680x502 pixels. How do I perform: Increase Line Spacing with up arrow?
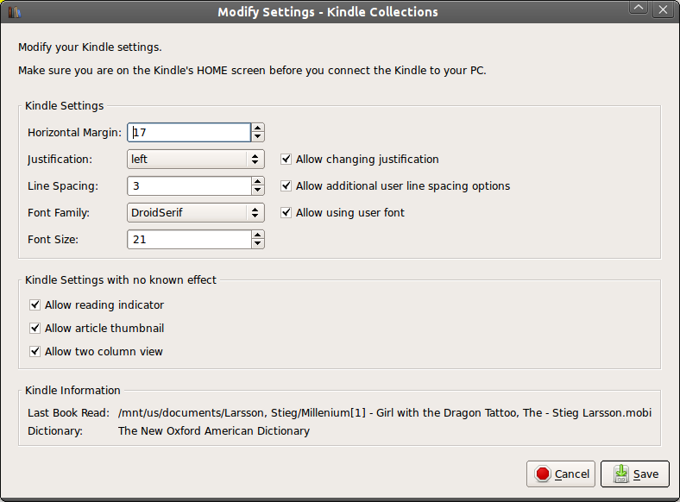(x=257, y=181)
